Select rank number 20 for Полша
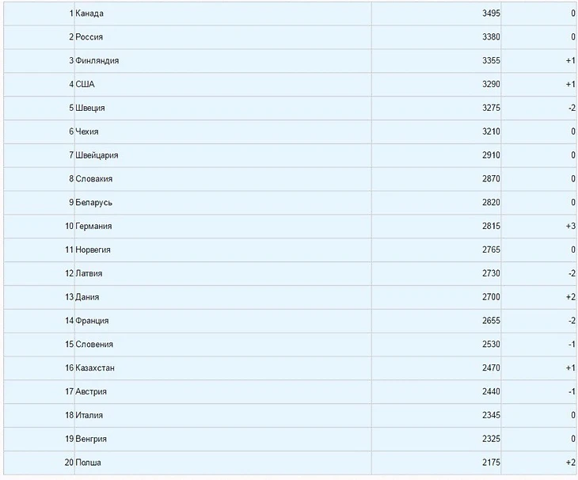 pos(69,463)
